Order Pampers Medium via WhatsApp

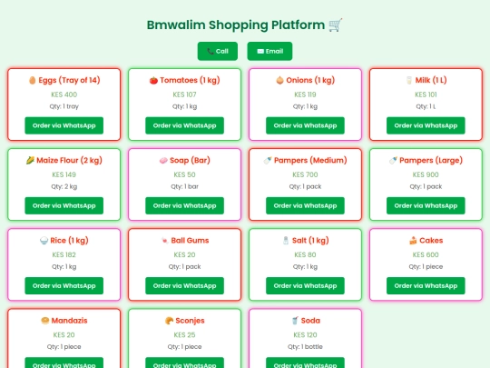point(305,205)
